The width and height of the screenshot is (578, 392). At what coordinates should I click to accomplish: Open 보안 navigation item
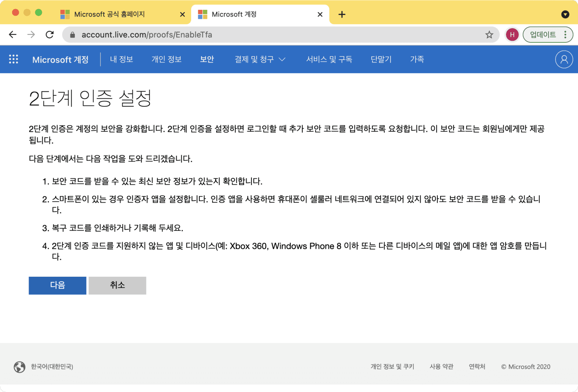[207, 59]
